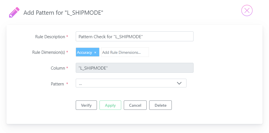Screen dimensions: 269x133
Task: Verify the pattern rule
Action: (86, 105)
